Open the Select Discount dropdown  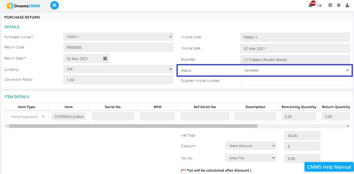(x=251, y=146)
